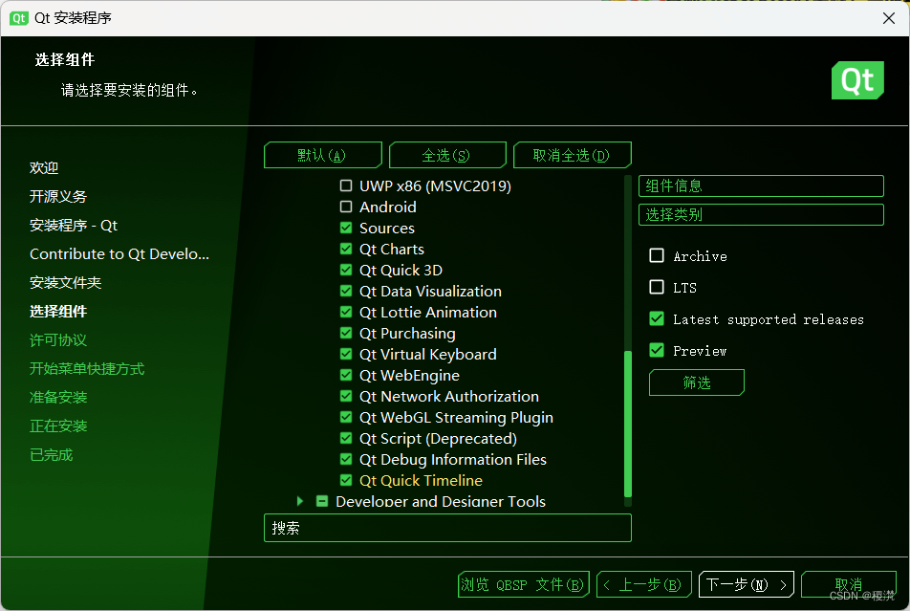
Task: Select Contribute to Qt Develo... sidebar step
Action: [x=119, y=253]
